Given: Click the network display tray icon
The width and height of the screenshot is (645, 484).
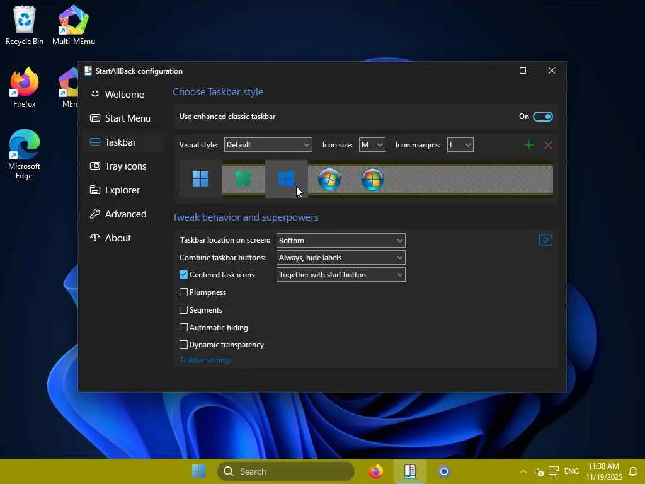Looking at the screenshot, I should point(554,471).
